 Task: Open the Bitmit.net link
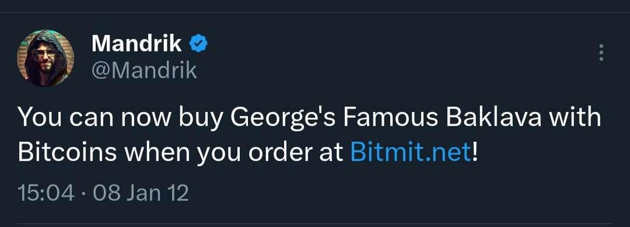tap(410, 152)
